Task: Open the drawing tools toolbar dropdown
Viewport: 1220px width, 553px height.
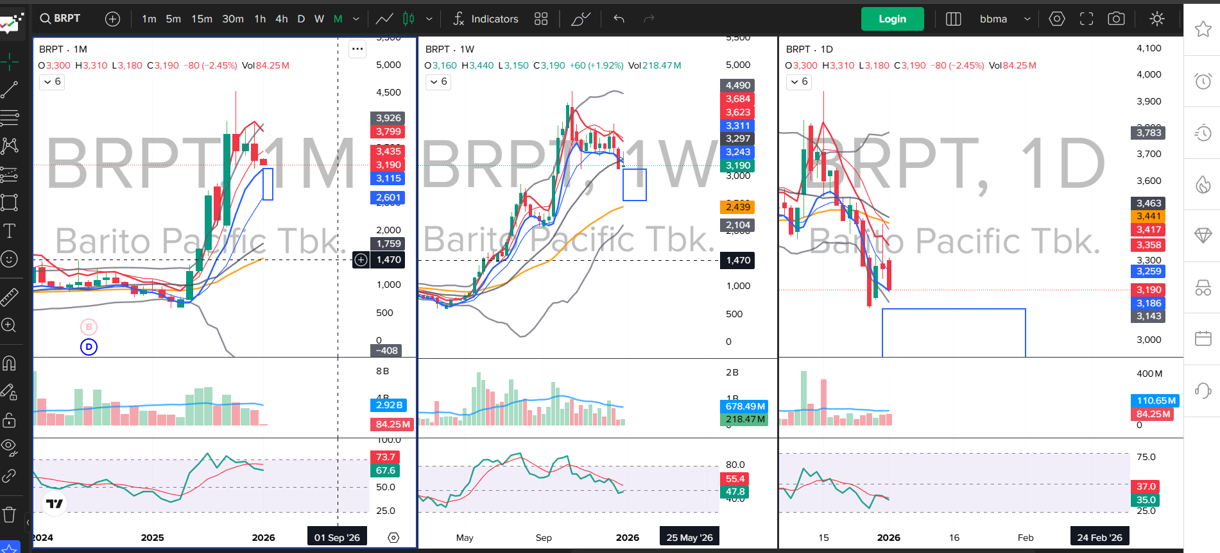Action: (x=580, y=19)
